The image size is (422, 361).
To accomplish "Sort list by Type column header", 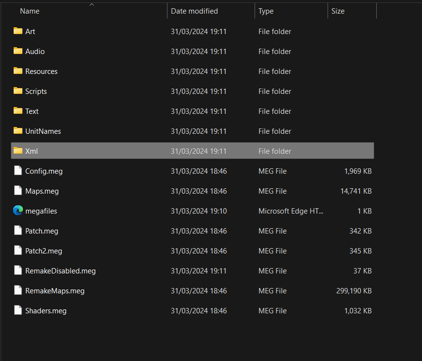I will pos(266,11).
